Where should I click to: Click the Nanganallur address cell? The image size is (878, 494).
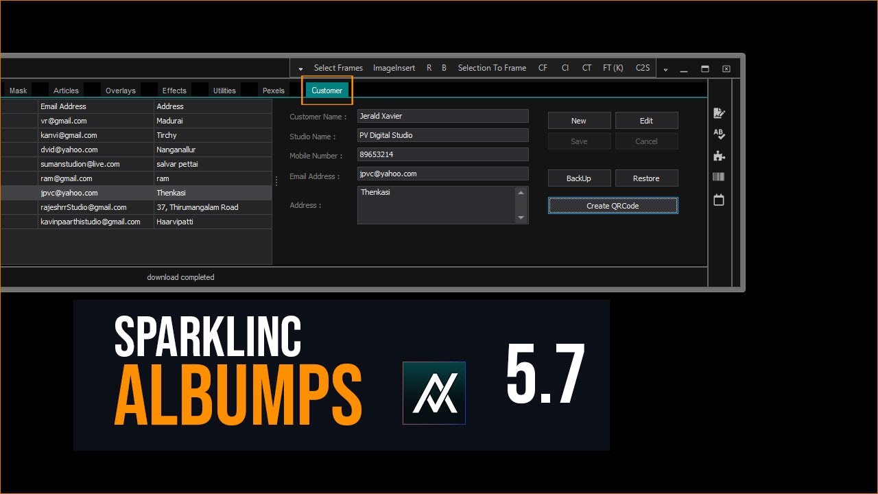(213, 150)
